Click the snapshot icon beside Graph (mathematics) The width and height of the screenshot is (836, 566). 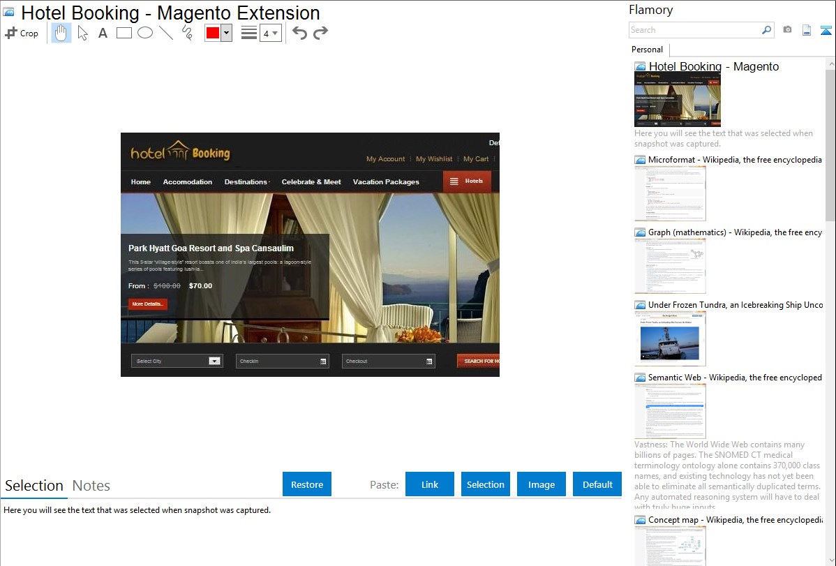point(640,232)
